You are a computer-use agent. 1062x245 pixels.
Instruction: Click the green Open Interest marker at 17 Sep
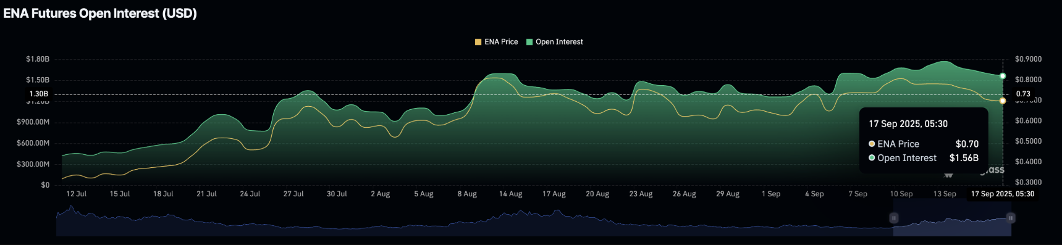click(1003, 76)
